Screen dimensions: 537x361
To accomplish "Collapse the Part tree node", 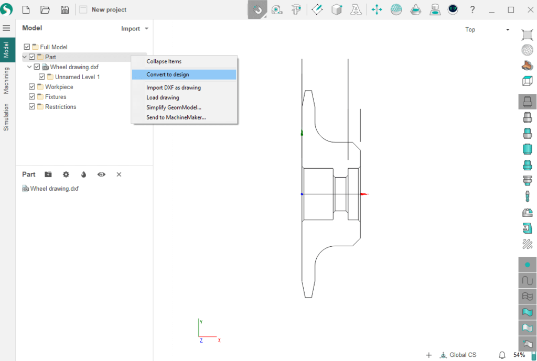I will click(x=25, y=57).
